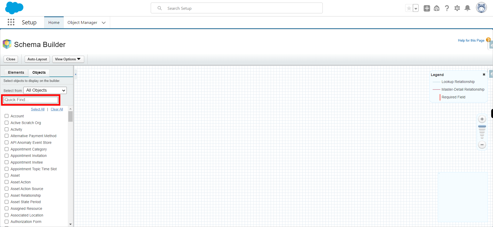The height and width of the screenshot is (227, 493).
Task: Check the Assigned Resource checkbox
Action: click(x=7, y=209)
